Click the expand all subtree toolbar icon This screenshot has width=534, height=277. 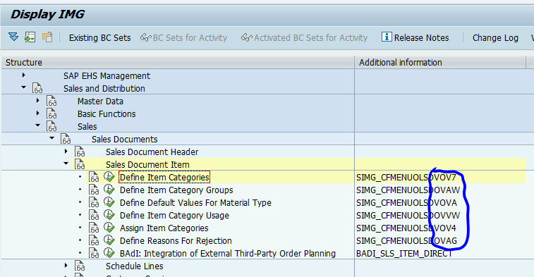[x=13, y=37]
